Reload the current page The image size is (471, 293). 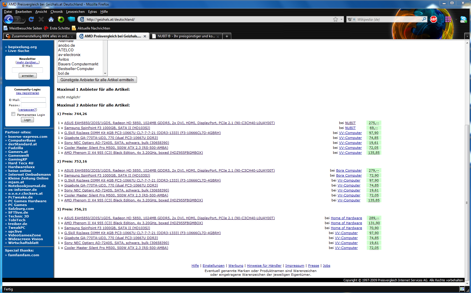(x=32, y=19)
